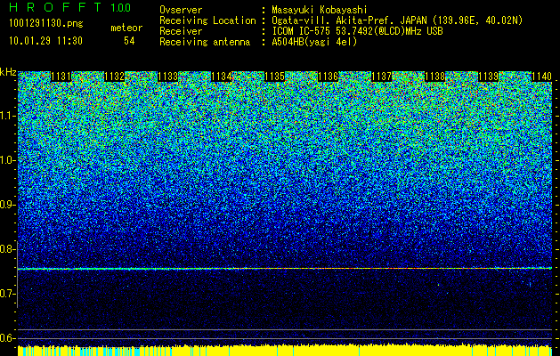Click the 1140 time marker
This screenshot has width=560, height=356.
pos(542,77)
